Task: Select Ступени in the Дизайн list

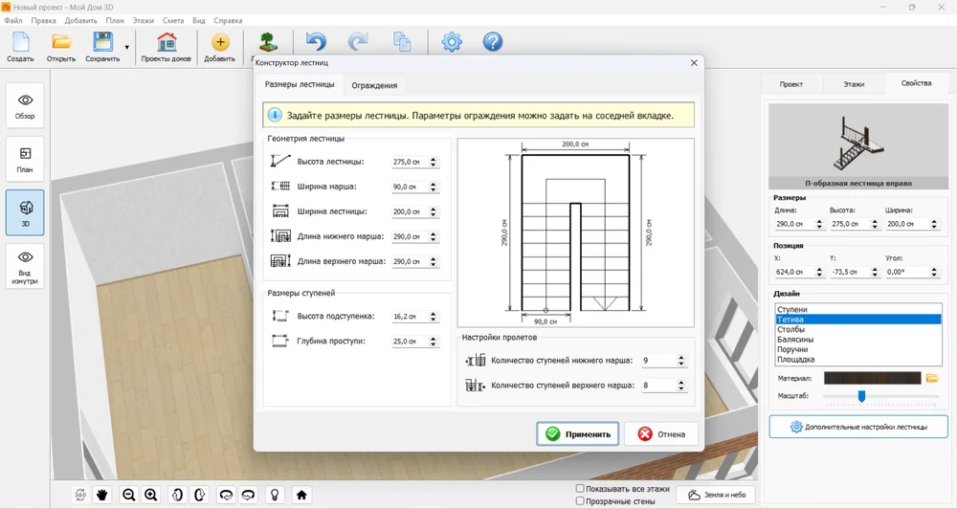Action: 857,309
